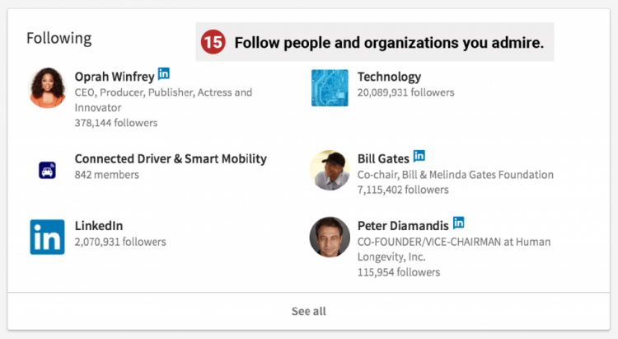This screenshot has height=339, width=618.
Task: Expand the list with See all
Action: point(309,311)
